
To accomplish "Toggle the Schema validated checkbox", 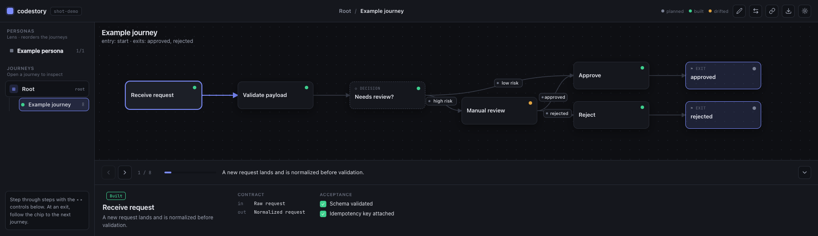I will 323,204.
